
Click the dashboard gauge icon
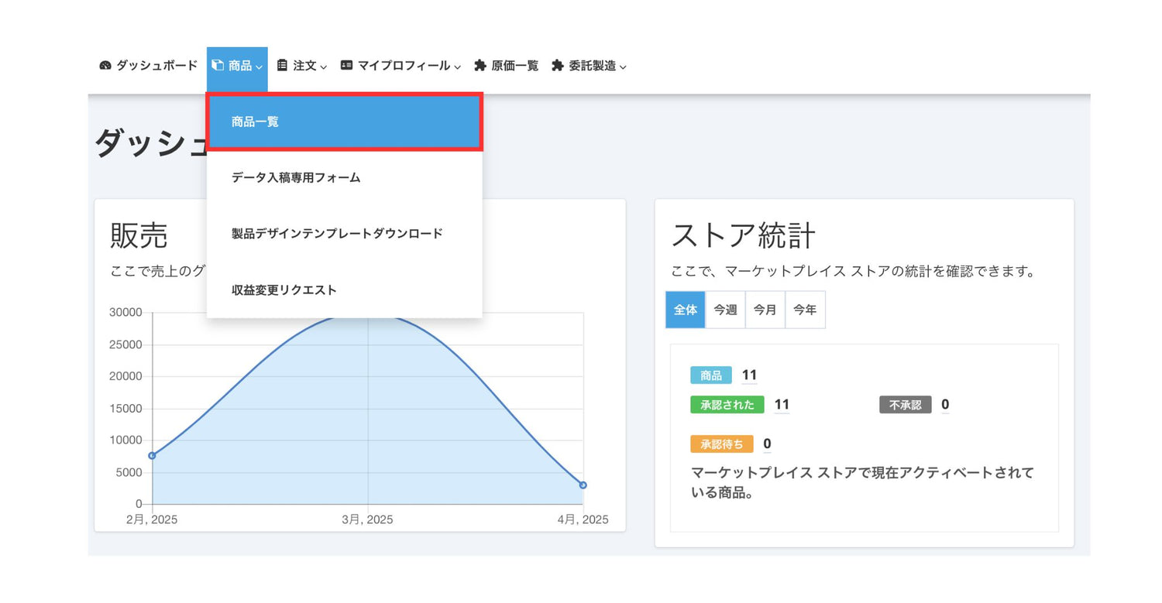(105, 66)
